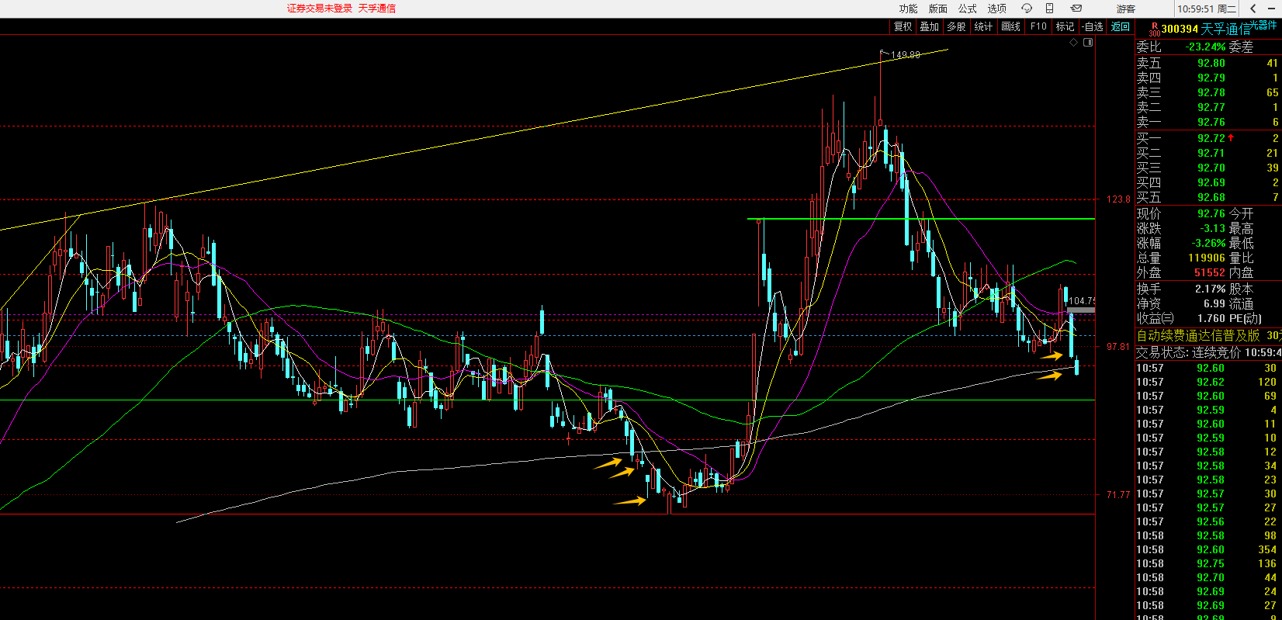Click the 104.75 price label on chart
The image size is (1282, 620).
(x=1082, y=301)
